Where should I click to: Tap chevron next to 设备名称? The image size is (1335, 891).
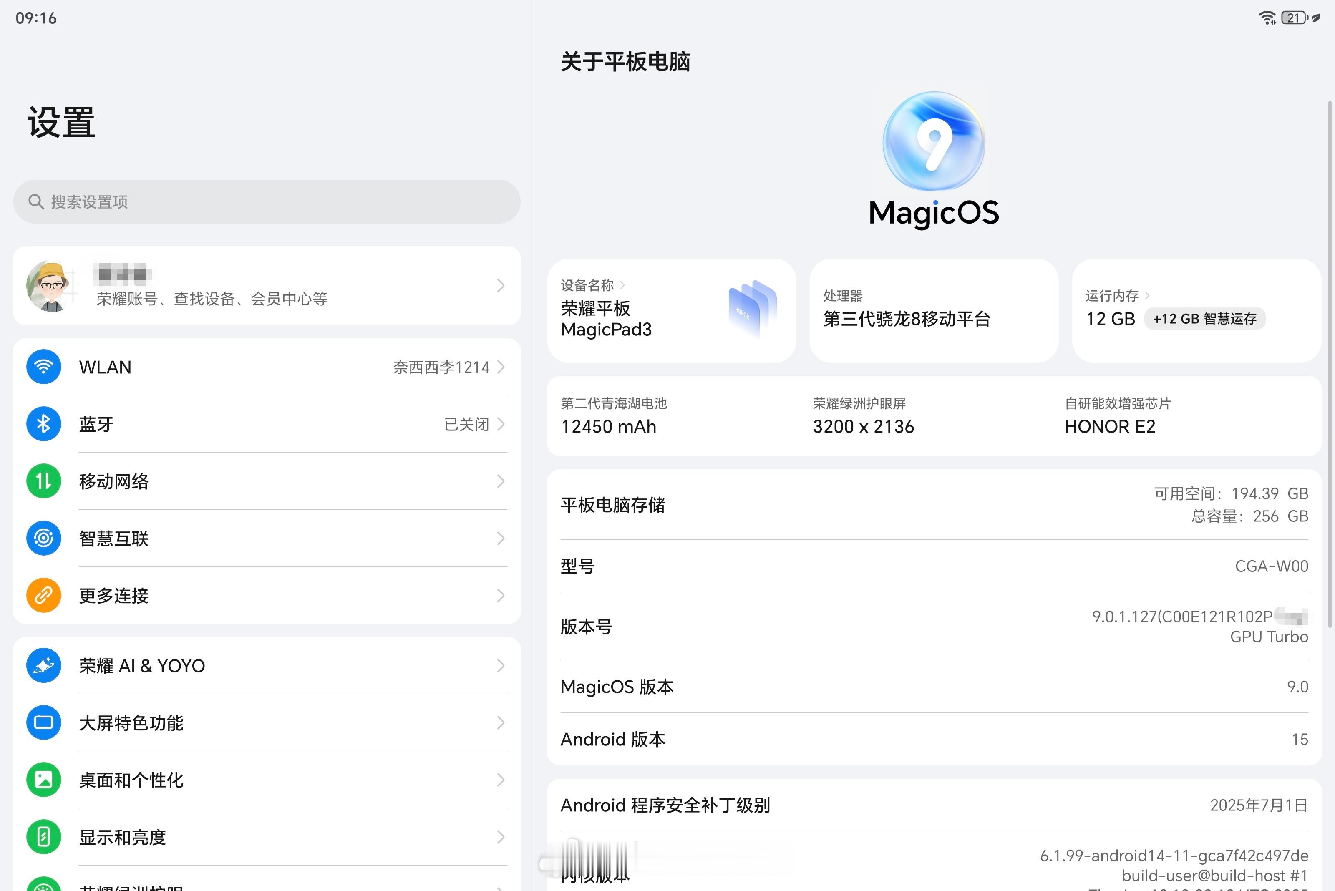tap(622, 285)
